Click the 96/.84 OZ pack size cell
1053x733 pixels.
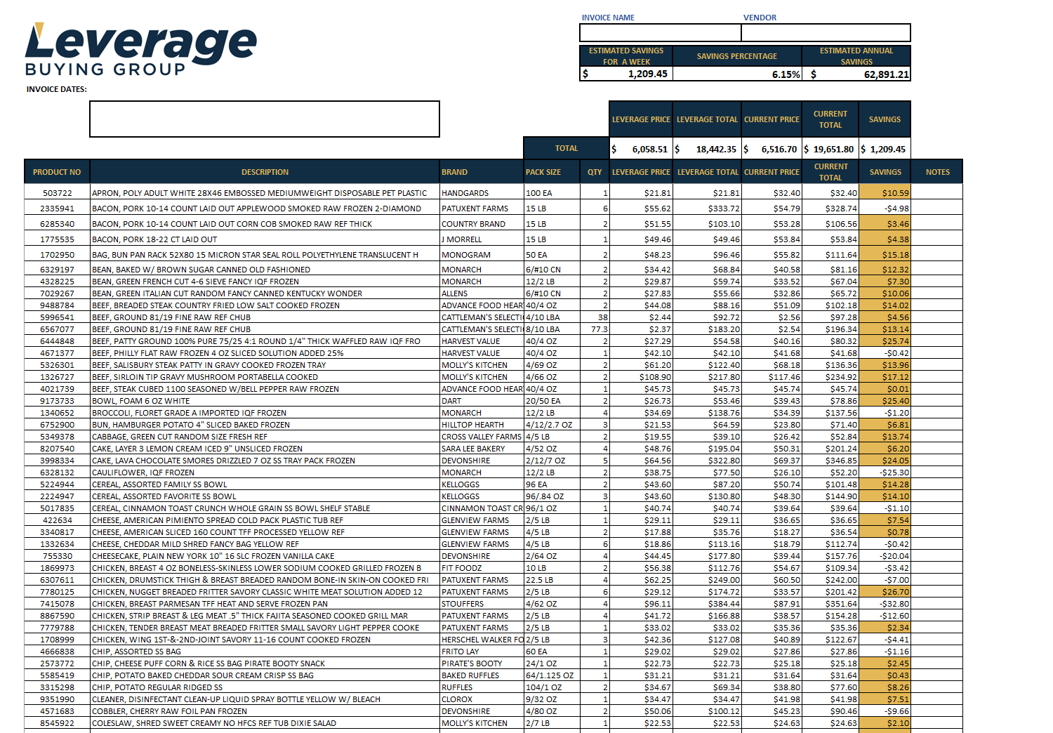(x=552, y=496)
